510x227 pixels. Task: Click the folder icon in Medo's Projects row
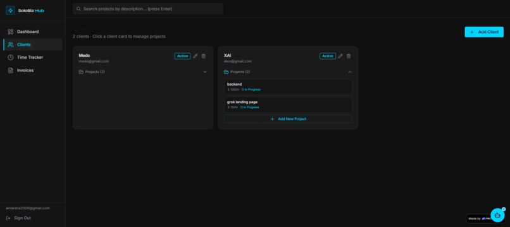tap(82, 72)
